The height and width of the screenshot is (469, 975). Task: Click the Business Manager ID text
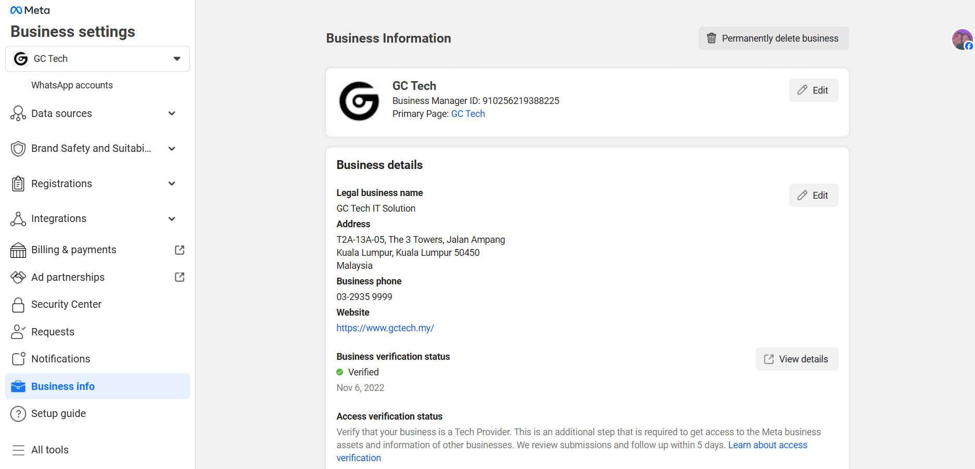[476, 101]
